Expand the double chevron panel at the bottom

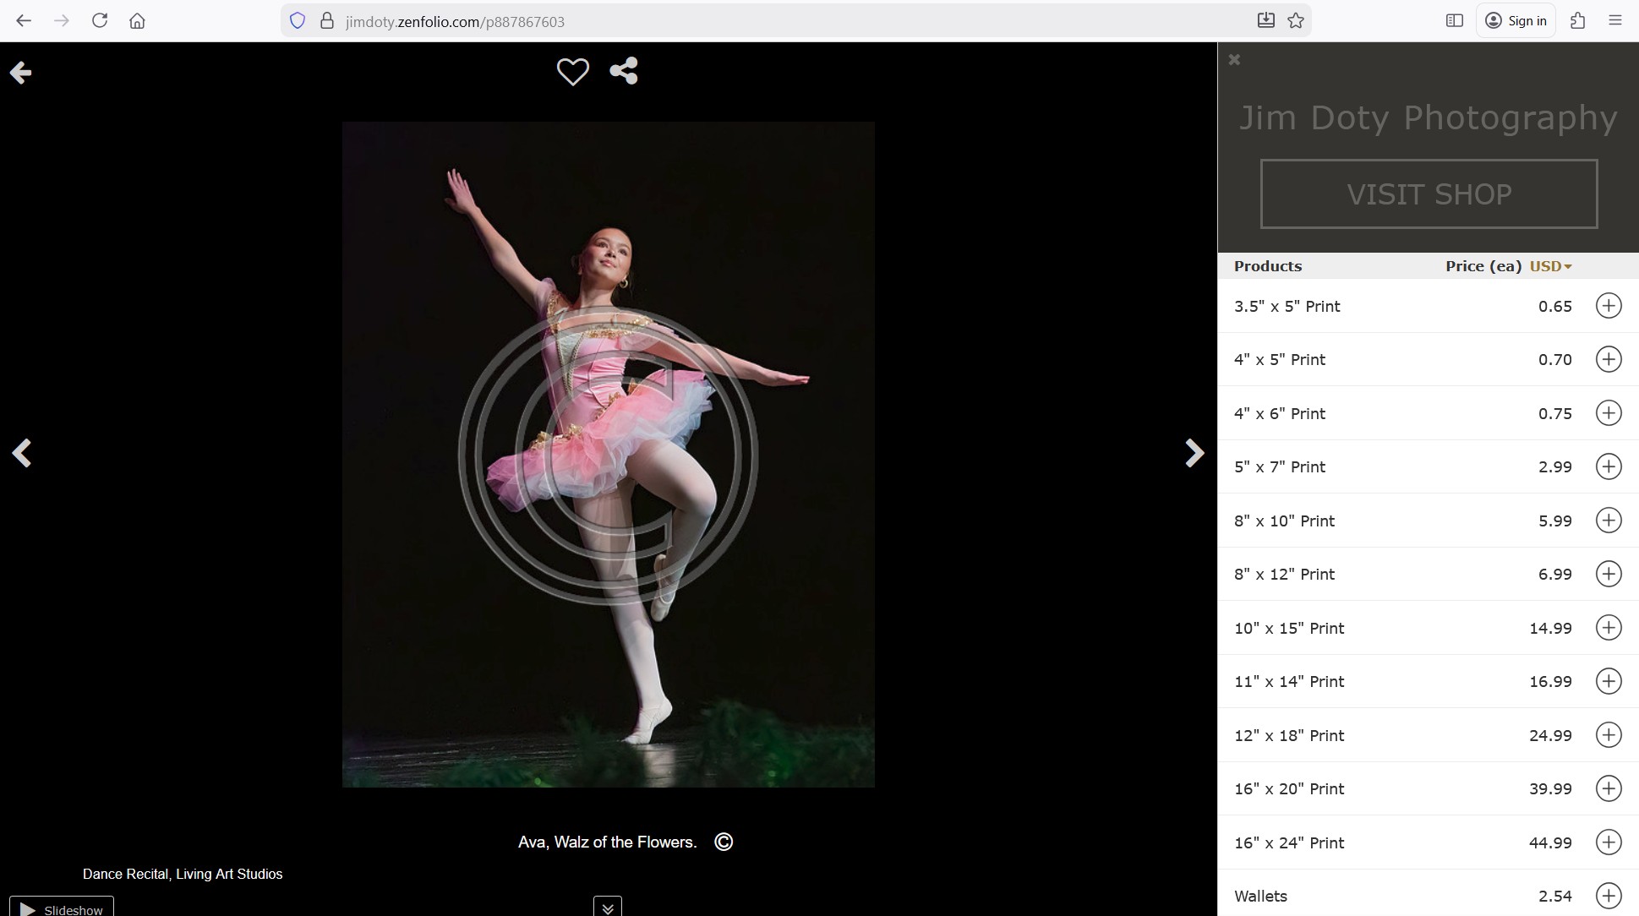[608, 908]
